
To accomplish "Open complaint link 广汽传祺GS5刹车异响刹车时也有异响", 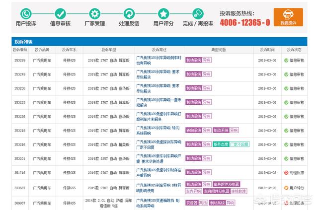I will [x=159, y=61].
